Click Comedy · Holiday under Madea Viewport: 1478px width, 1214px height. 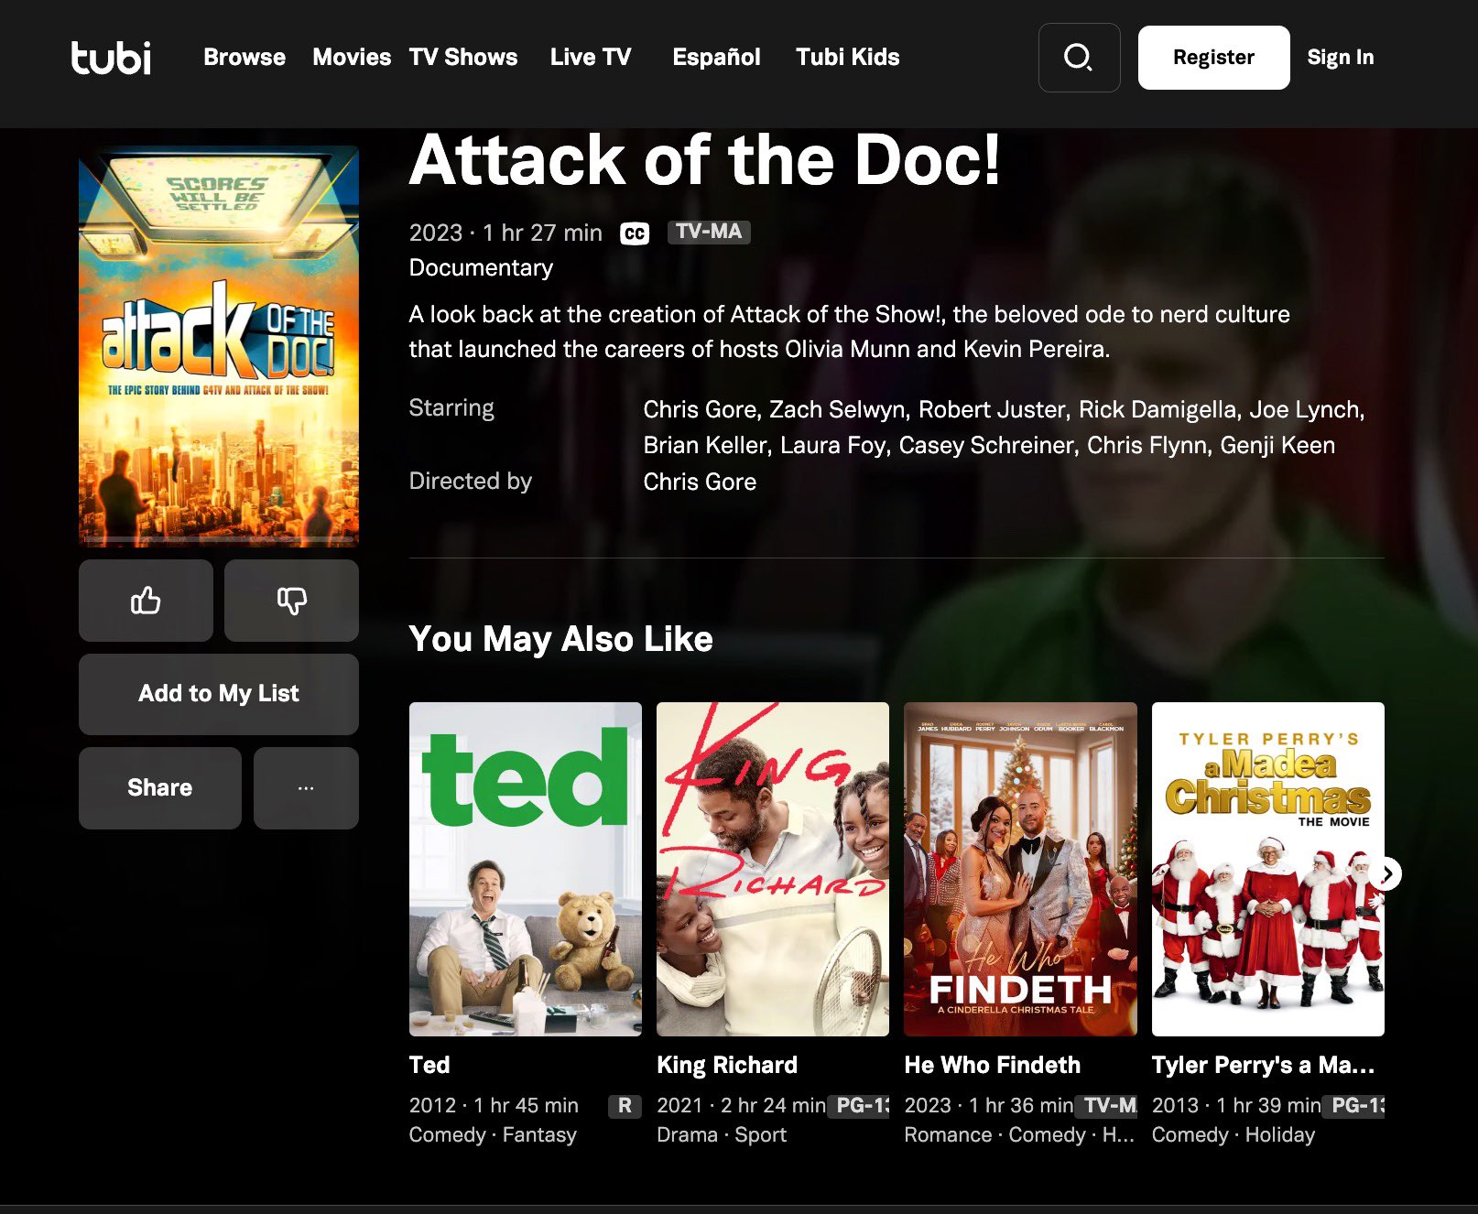click(x=1233, y=1134)
